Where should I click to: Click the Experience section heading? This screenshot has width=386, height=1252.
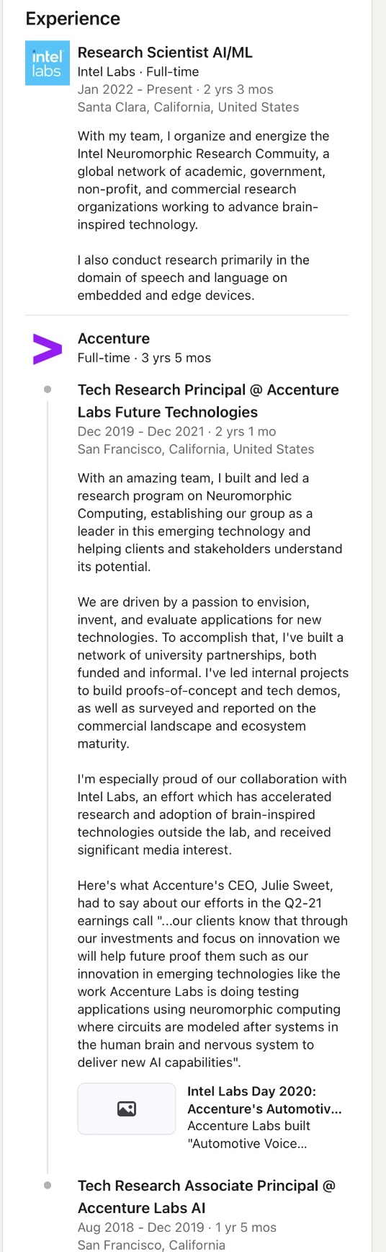[73, 18]
